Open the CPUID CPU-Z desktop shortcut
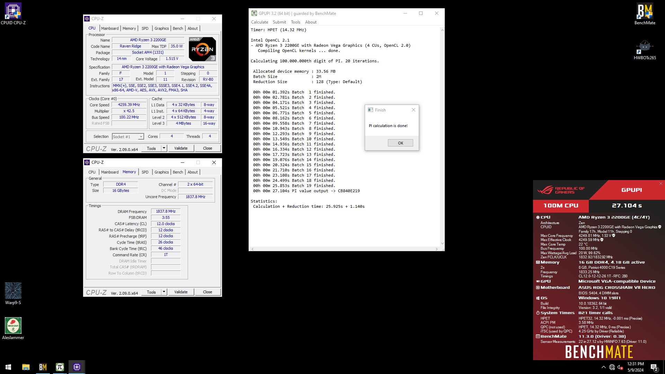Viewport: 665px width, 374px height. pyautogui.click(x=13, y=14)
